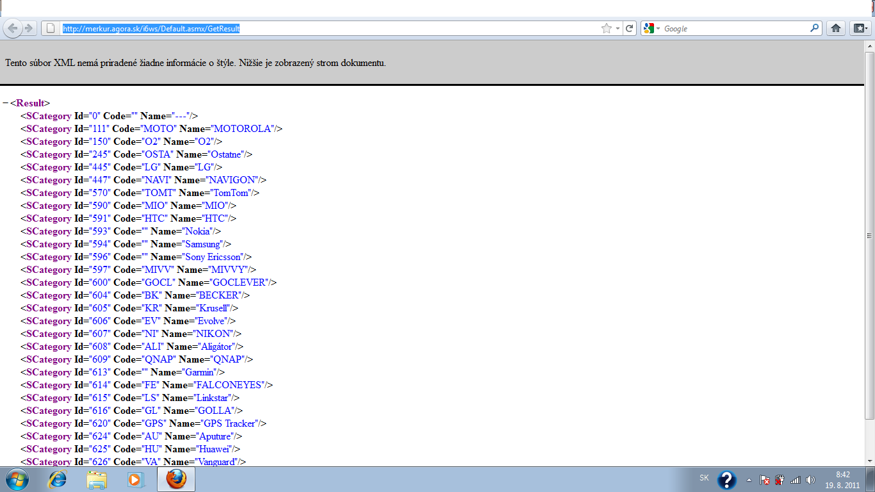
Task: Select the TomTom category row
Action: (140, 193)
